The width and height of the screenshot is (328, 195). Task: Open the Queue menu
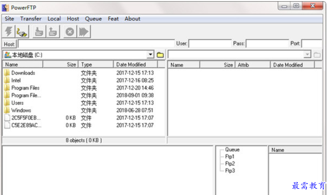[x=93, y=19]
